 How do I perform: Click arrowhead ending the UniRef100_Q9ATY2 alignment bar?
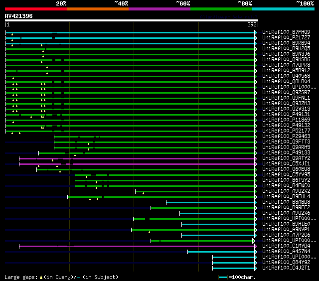pos(256,158)
